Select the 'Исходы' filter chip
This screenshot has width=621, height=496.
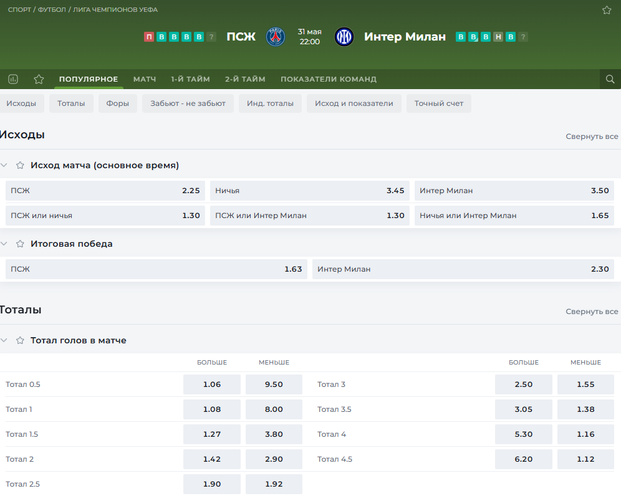(21, 103)
